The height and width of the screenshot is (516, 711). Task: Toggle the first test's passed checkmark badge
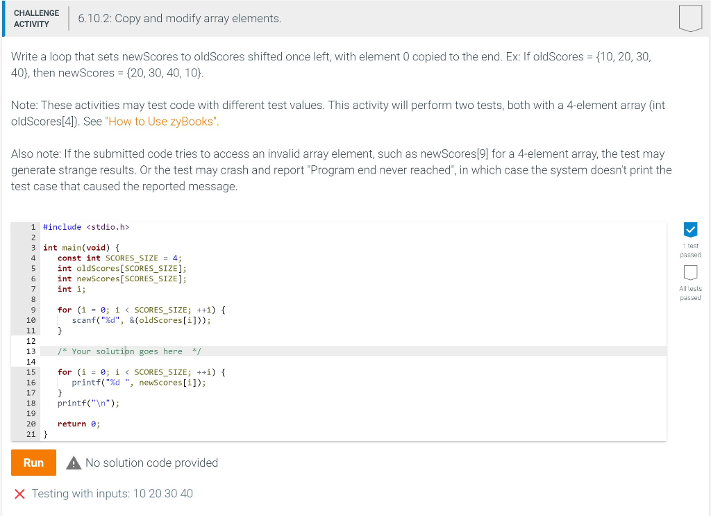tap(691, 231)
